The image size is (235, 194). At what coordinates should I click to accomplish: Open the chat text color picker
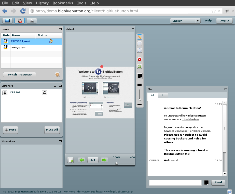[206, 183]
